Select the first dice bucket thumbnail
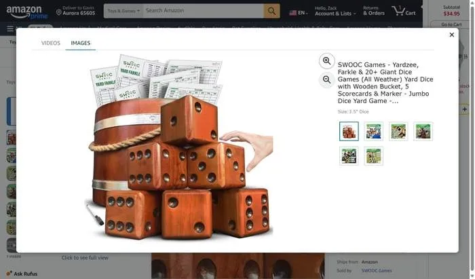This screenshot has height=279, width=475. click(349, 131)
